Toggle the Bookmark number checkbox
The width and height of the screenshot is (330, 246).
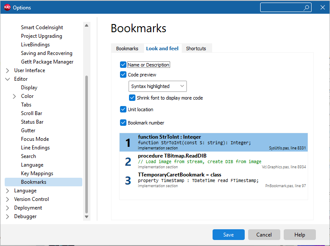(x=123, y=122)
